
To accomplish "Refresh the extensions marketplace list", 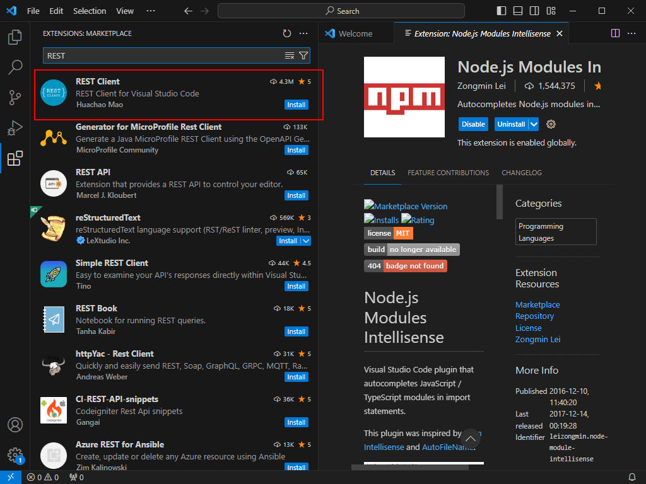I will point(287,33).
